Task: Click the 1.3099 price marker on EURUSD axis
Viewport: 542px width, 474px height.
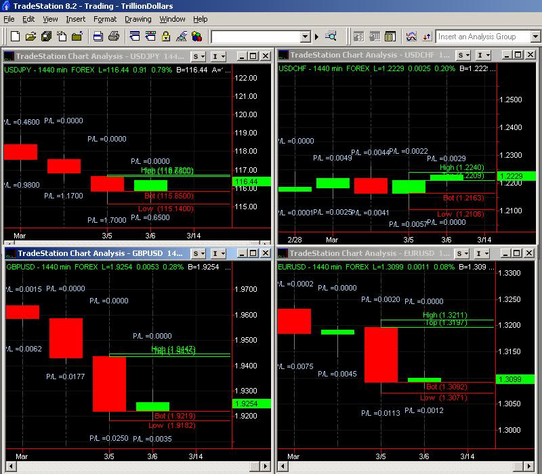Action: pyautogui.click(x=516, y=379)
